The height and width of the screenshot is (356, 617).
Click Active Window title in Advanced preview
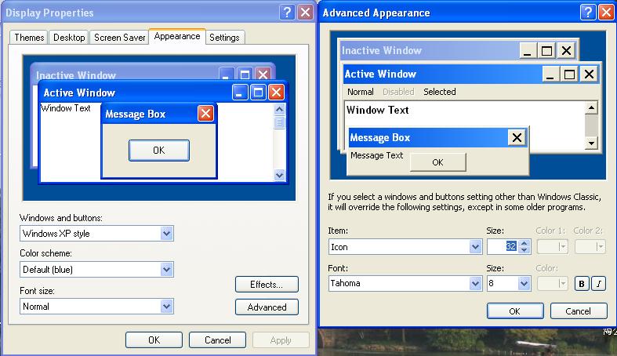380,74
